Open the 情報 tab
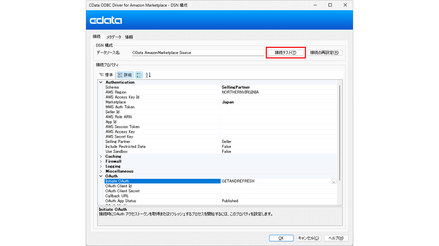This screenshot has height=246, width=439. pos(129,37)
